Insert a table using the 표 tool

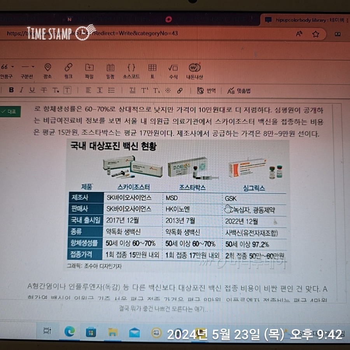tap(152, 71)
